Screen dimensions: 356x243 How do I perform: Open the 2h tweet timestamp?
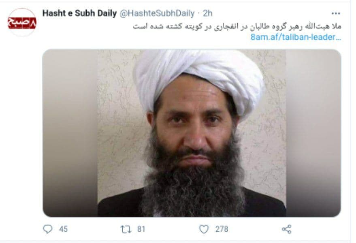point(207,13)
